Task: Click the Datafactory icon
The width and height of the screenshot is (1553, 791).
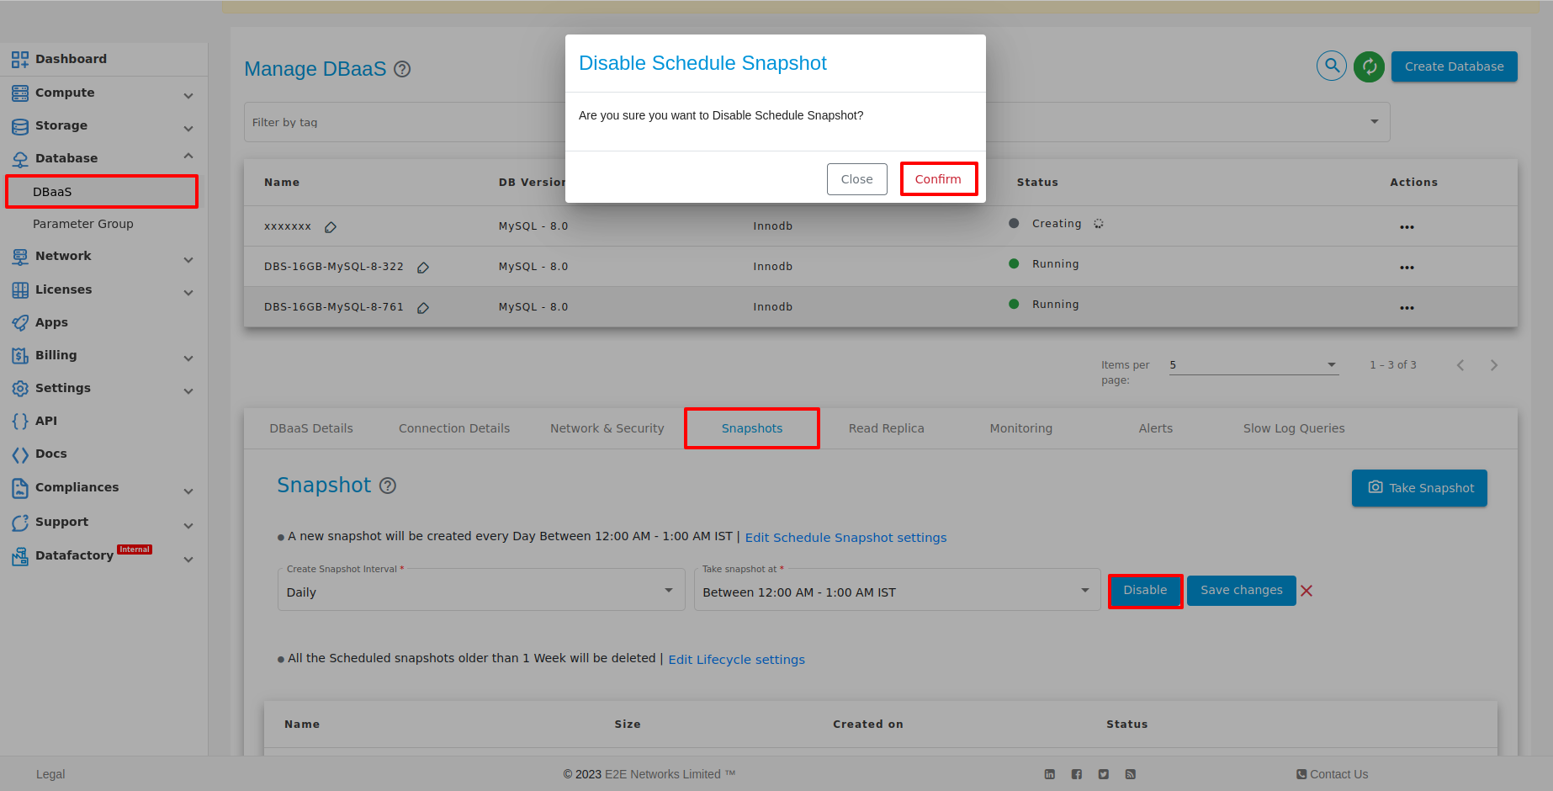Action: pos(20,556)
